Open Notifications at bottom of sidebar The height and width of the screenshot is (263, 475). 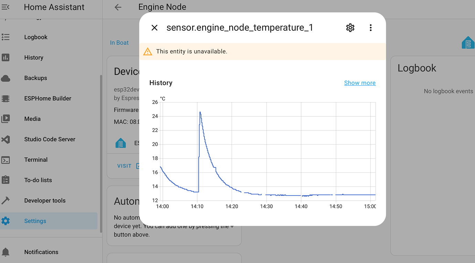41,252
